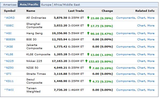Open Chart for Jakarta Composite
The width and height of the screenshot is (159, 98).
click(141, 47)
